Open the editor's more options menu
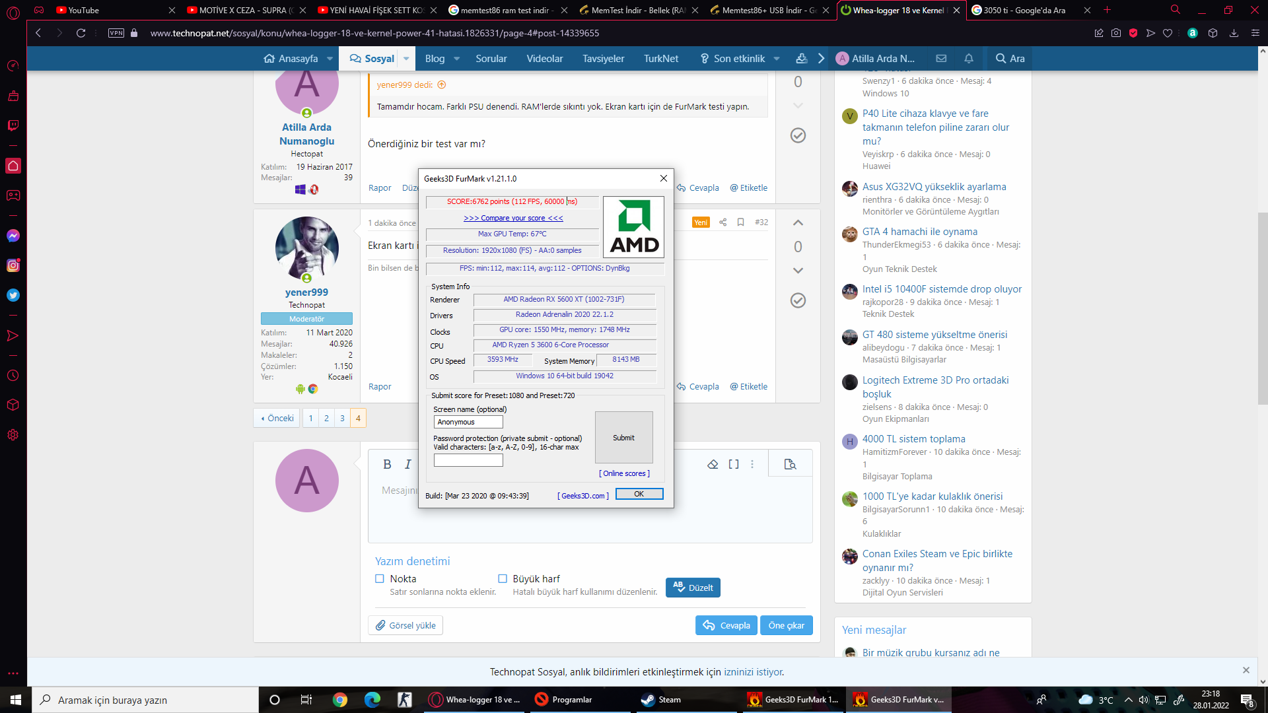 (x=752, y=464)
